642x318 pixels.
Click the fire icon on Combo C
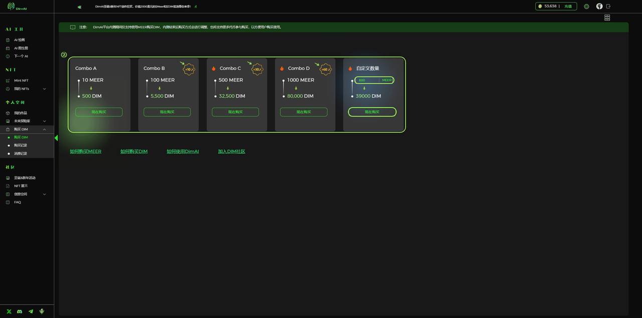click(x=214, y=69)
